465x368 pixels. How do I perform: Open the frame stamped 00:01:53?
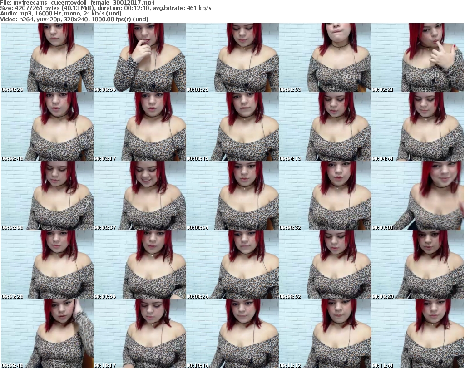click(325, 58)
